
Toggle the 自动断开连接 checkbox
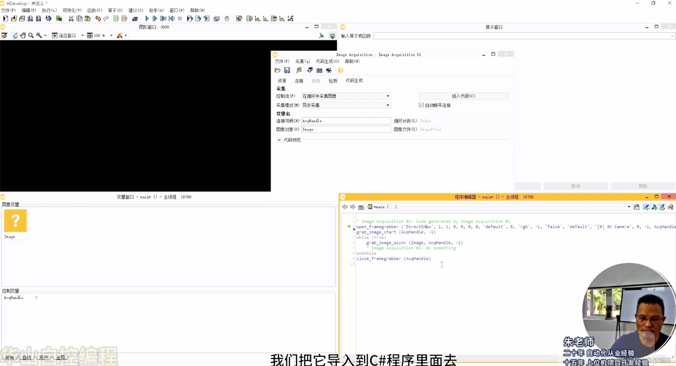(421, 105)
